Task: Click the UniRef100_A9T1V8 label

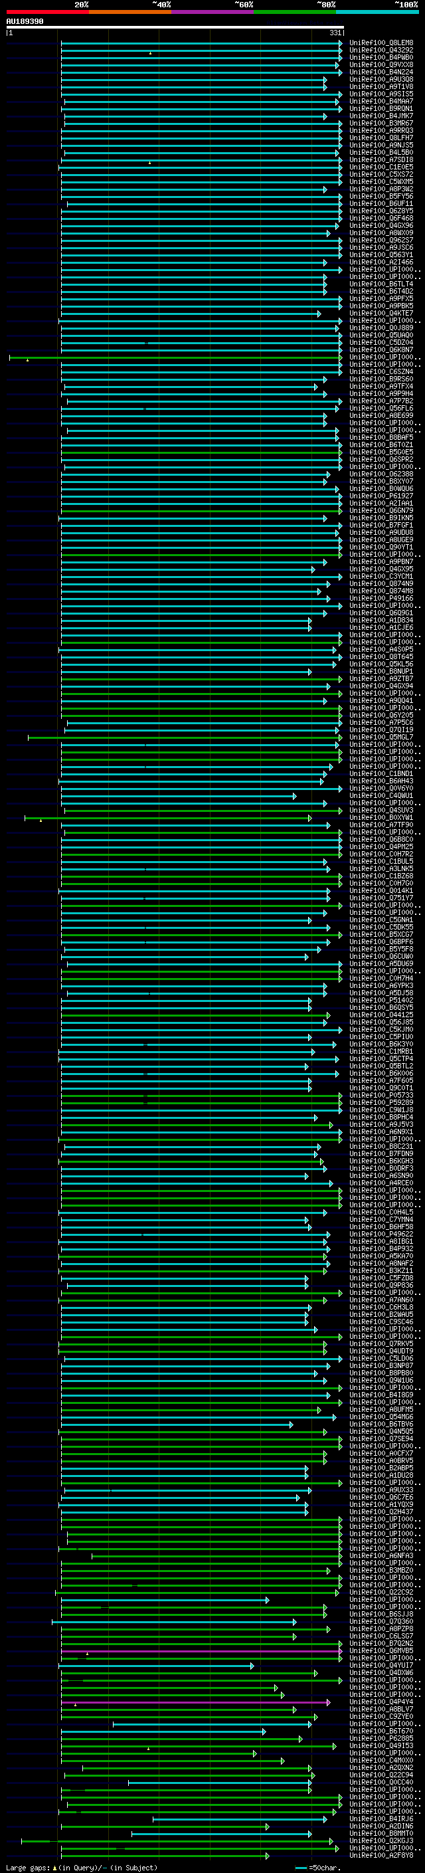Action: 381,86
